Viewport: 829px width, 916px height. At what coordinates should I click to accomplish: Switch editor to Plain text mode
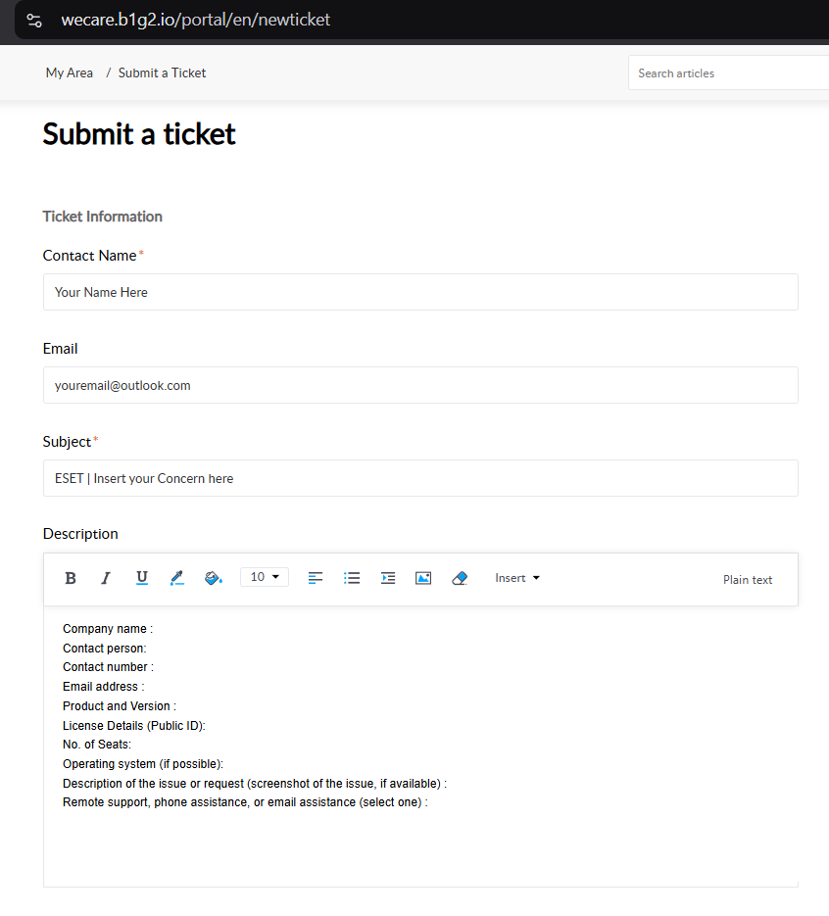[748, 580]
